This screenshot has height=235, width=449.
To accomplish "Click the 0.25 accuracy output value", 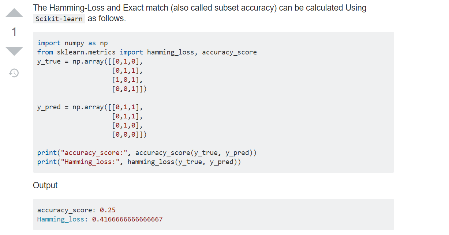I will [108, 210].
